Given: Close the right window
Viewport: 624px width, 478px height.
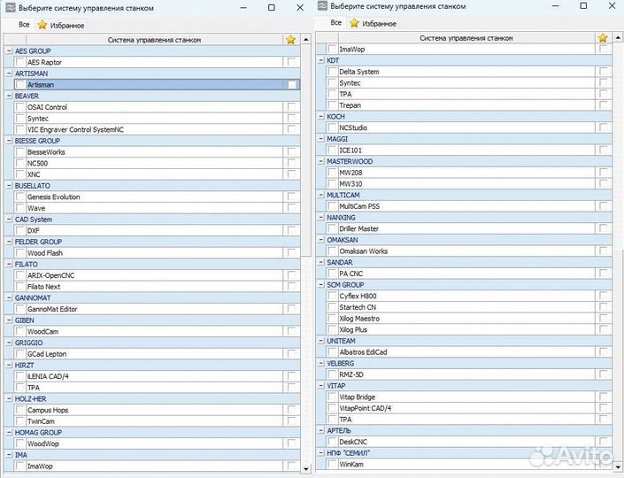Looking at the screenshot, I should click(612, 6).
